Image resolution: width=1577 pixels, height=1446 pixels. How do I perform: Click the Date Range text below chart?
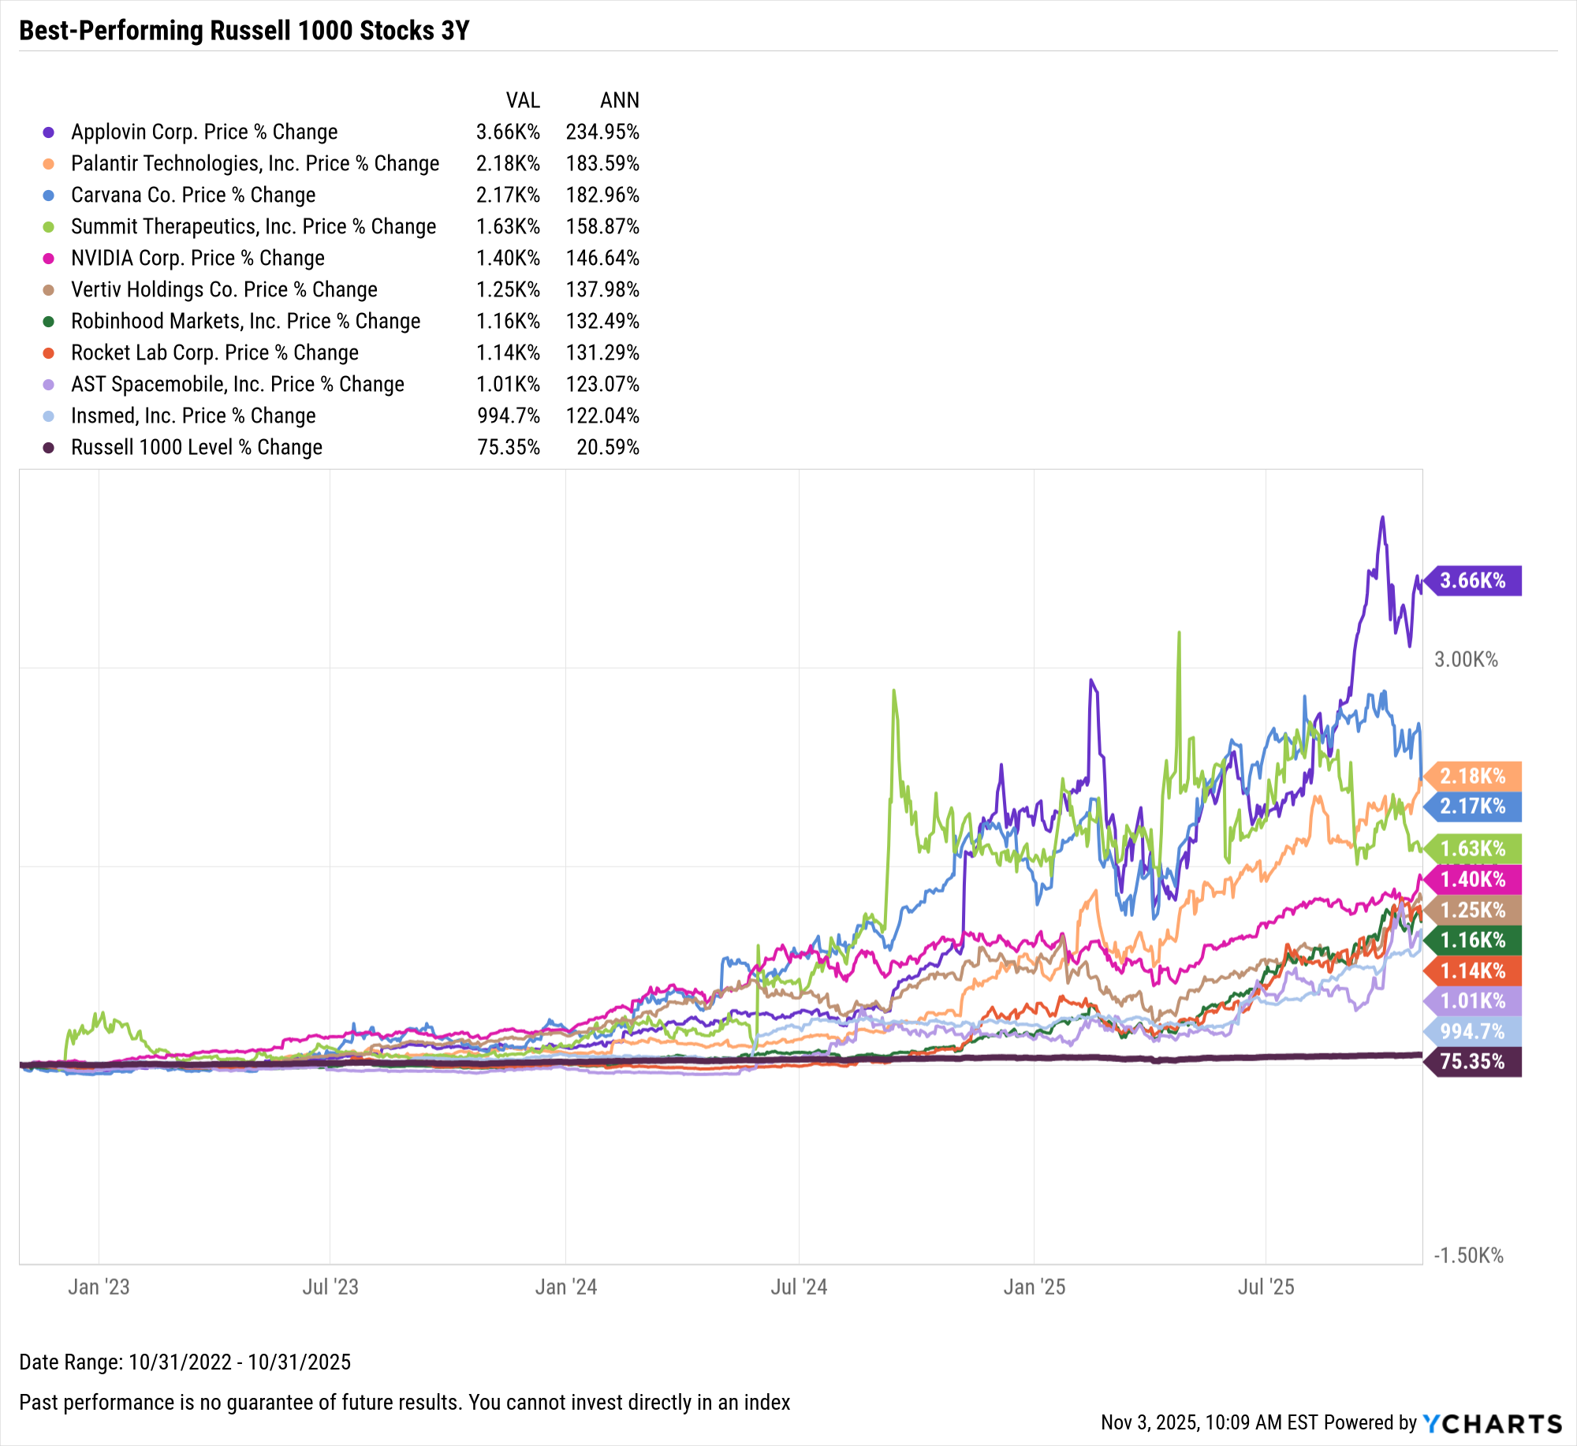185,1362
